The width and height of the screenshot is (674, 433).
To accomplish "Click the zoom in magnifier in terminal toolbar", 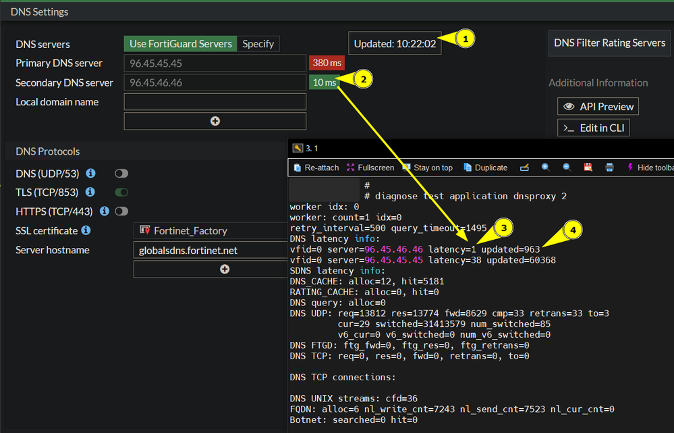I will point(546,168).
